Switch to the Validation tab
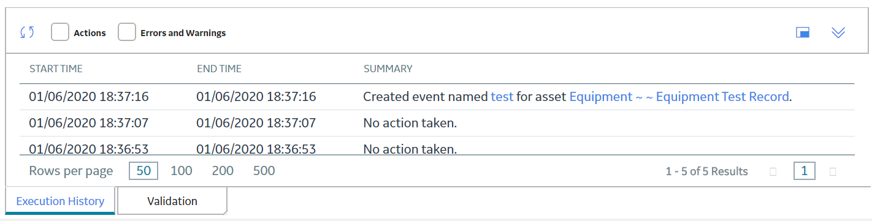Viewport: 872px width, 221px height. pyautogui.click(x=172, y=201)
